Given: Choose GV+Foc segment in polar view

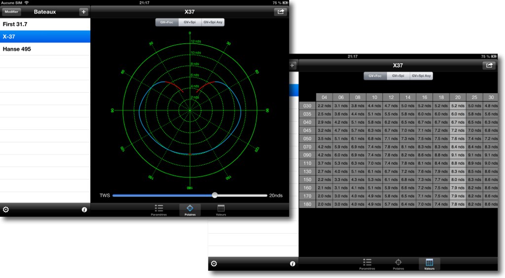Looking at the screenshot, I should pyautogui.click(x=167, y=22).
